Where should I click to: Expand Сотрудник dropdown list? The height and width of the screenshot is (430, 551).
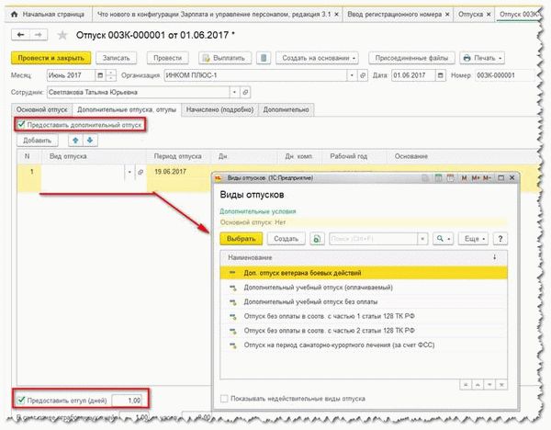(234, 93)
